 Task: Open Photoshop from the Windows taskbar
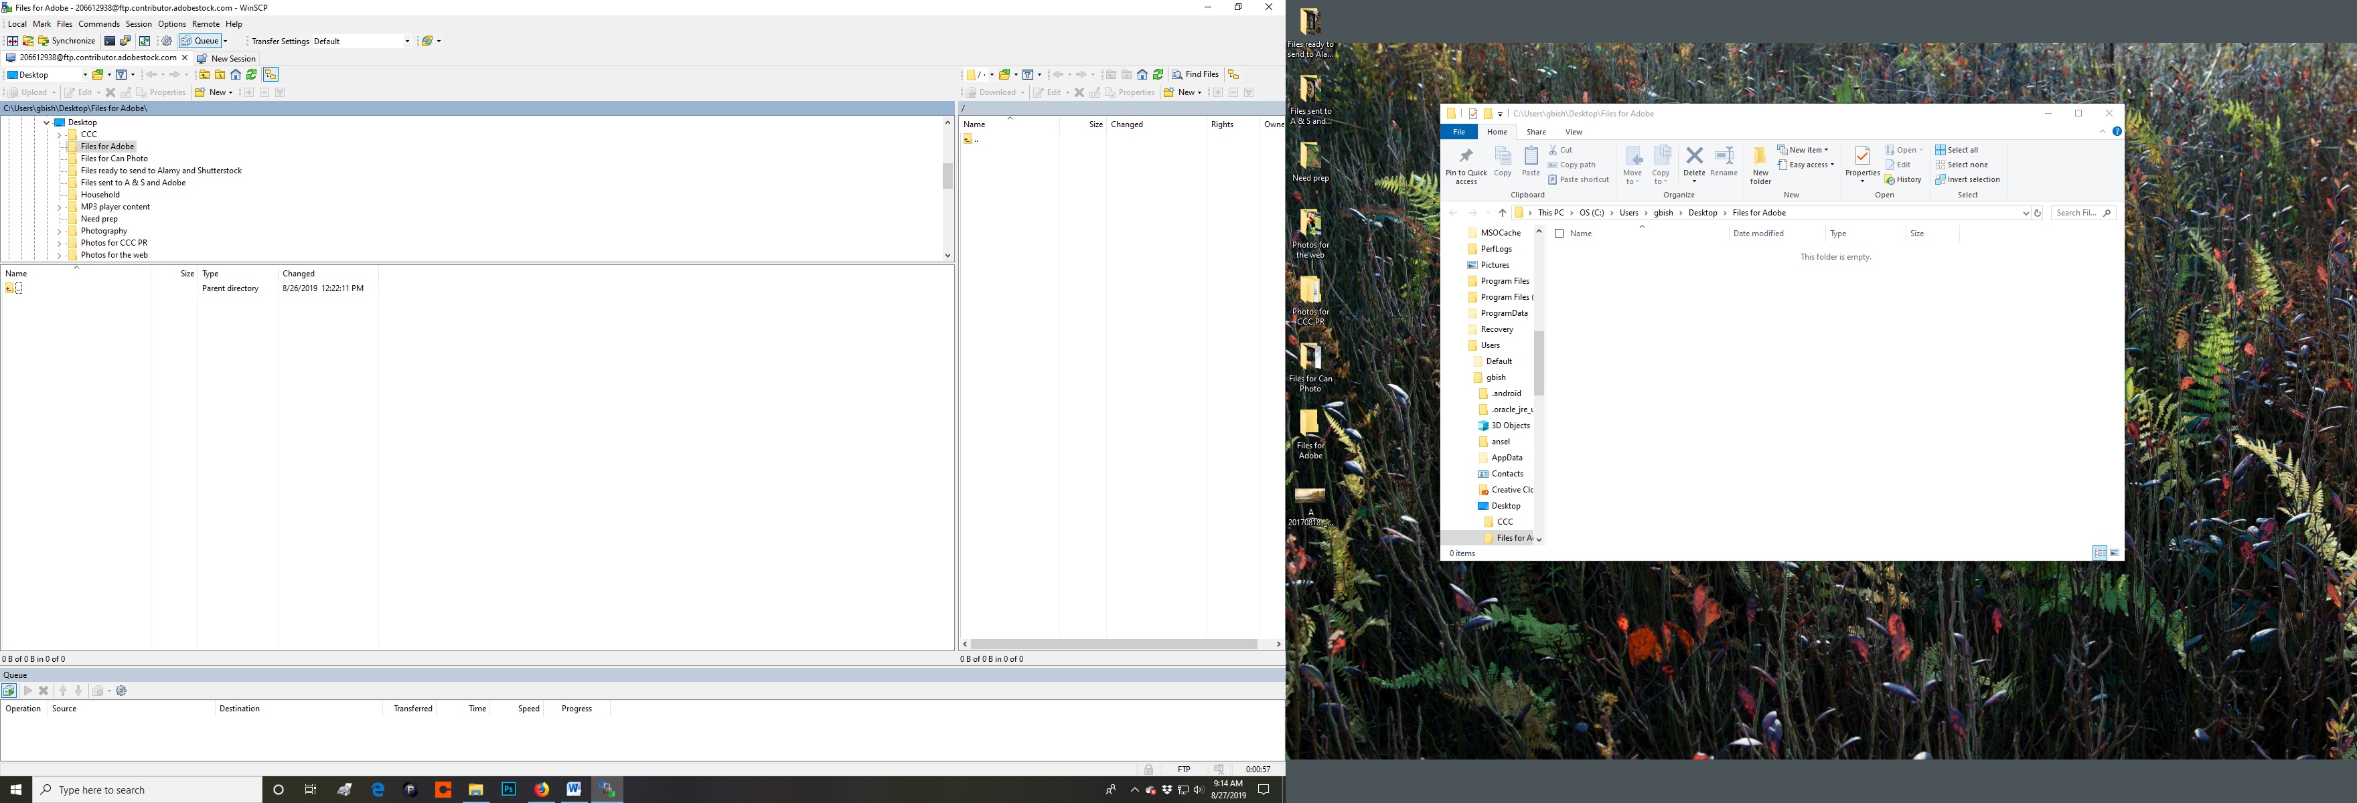point(509,789)
